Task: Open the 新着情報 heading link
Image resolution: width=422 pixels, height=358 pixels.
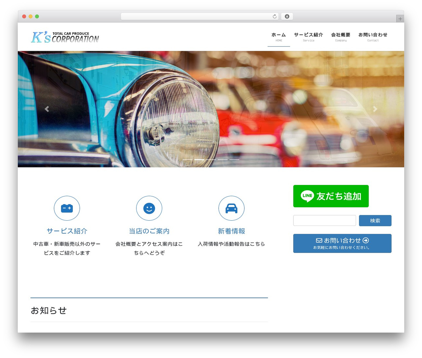Action: [231, 231]
